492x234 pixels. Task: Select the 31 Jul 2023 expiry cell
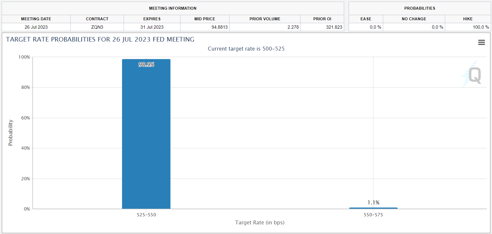pyautogui.click(x=152, y=27)
